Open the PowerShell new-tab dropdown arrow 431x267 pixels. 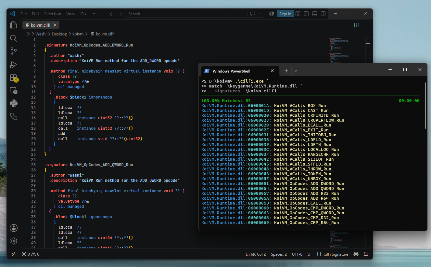(x=296, y=71)
